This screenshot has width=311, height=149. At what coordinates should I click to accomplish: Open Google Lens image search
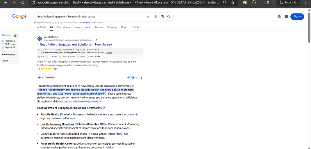click(x=162, y=17)
